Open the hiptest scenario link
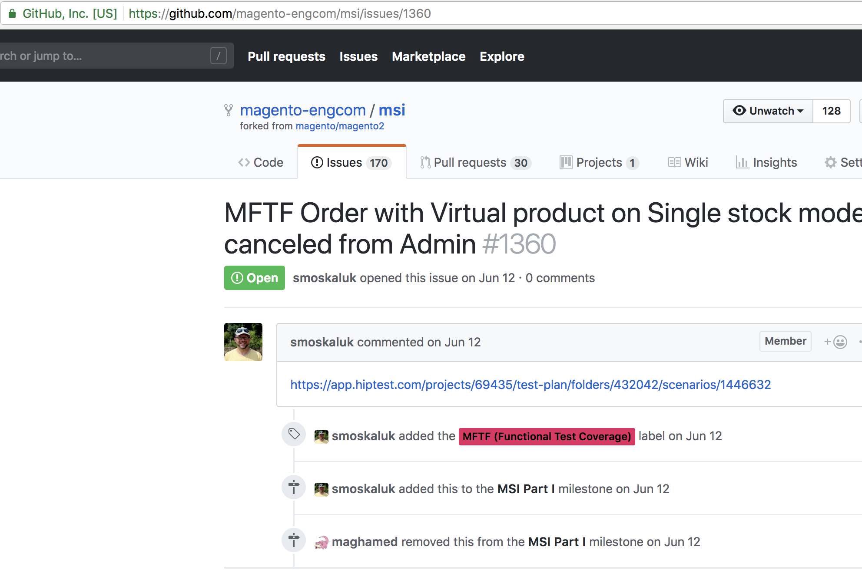 (530, 385)
